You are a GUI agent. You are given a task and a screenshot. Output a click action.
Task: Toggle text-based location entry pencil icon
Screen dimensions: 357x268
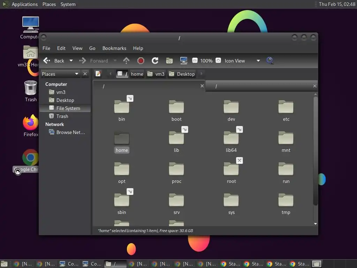pos(98,74)
